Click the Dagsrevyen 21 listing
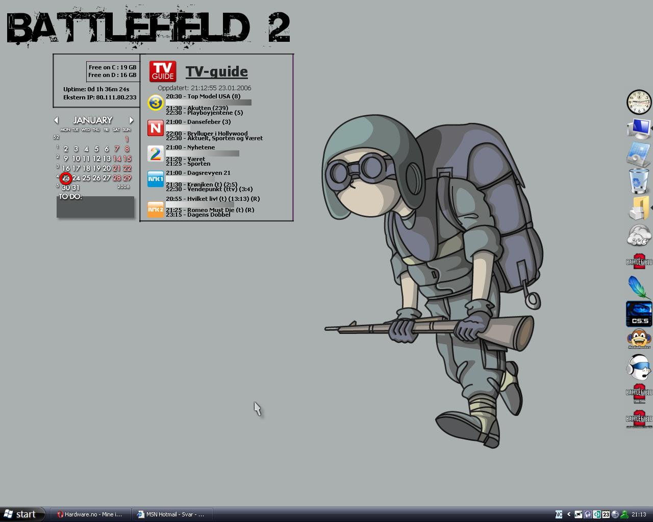 pos(198,173)
